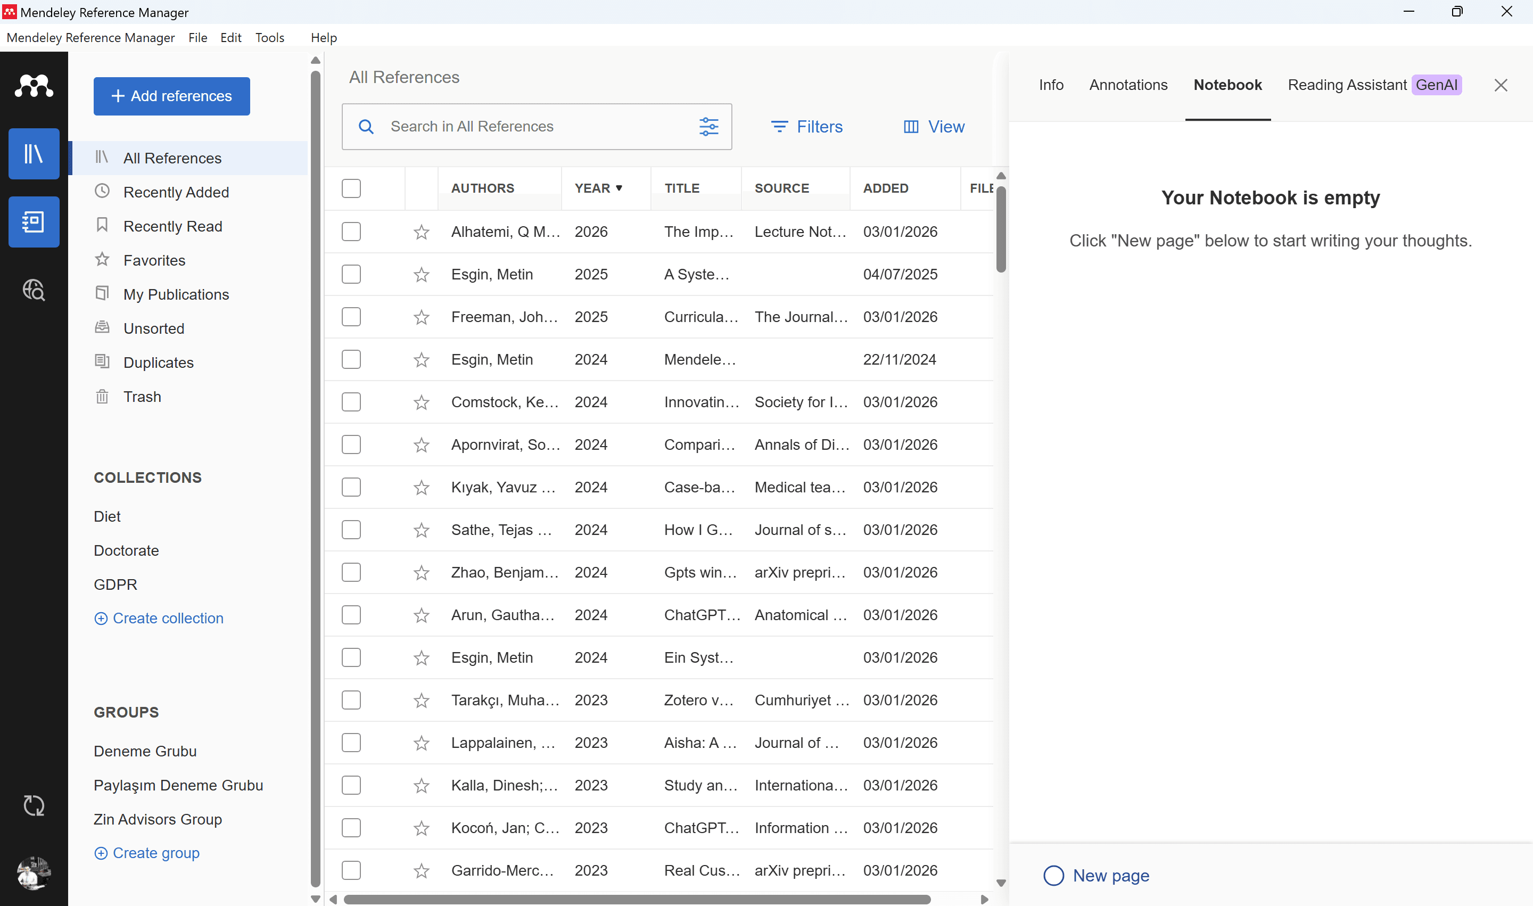The image size is (1533, 906).
Task: Open the Doctorate collection
Action: coord(126,551)
